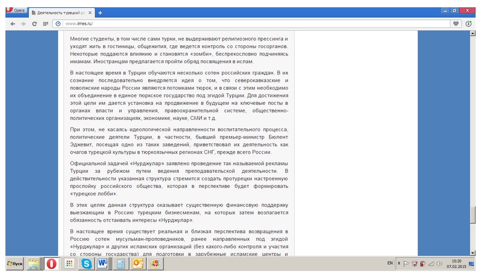Reload the current page

click(34, 23)
